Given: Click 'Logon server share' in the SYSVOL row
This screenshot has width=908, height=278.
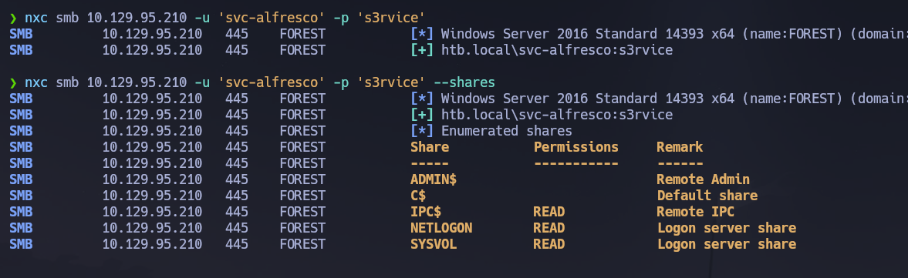Looking at the screenshot, I should [x=726, y=244].
